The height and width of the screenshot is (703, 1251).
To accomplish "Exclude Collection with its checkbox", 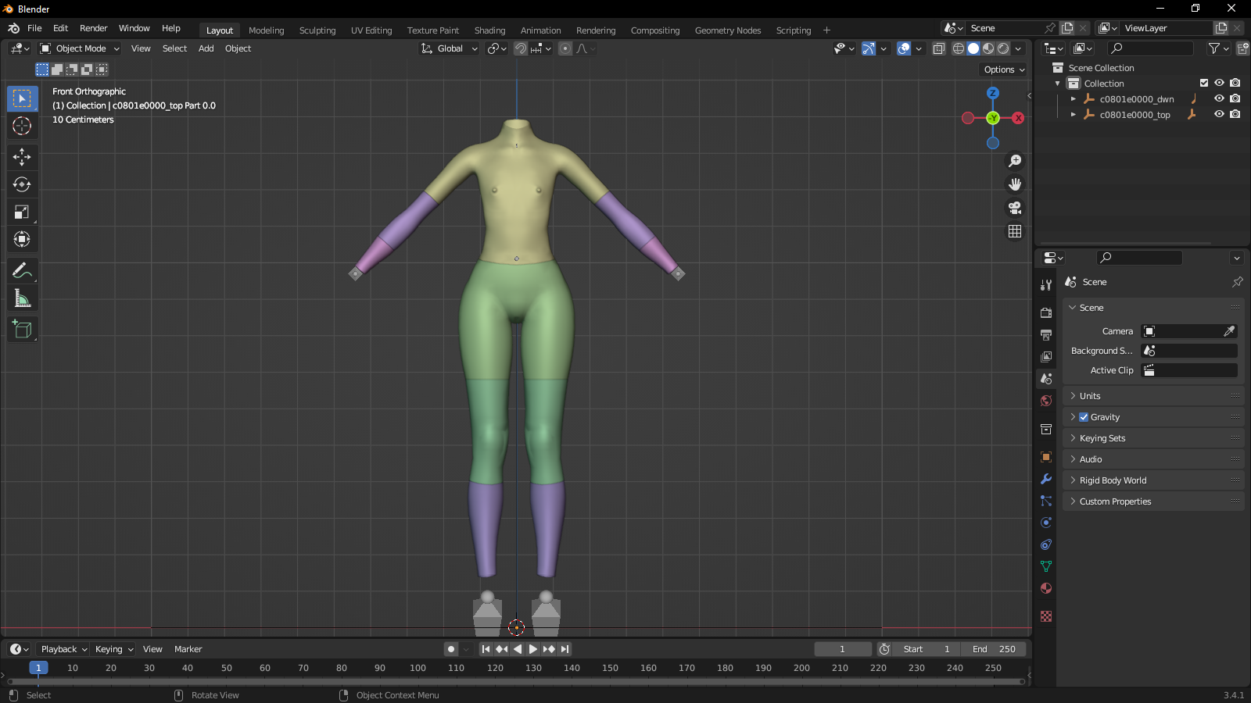I will pos(1204,83).
